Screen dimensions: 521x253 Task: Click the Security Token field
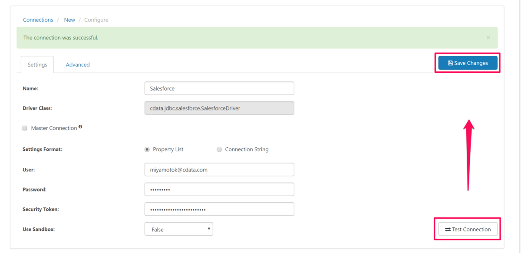click(x=219, y=209)
